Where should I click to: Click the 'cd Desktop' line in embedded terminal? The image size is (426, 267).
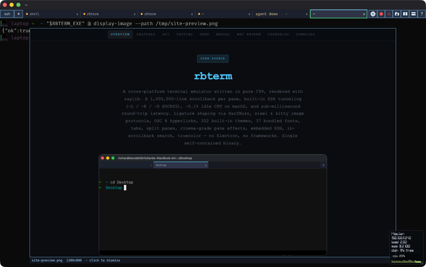(x=122, y=182)
